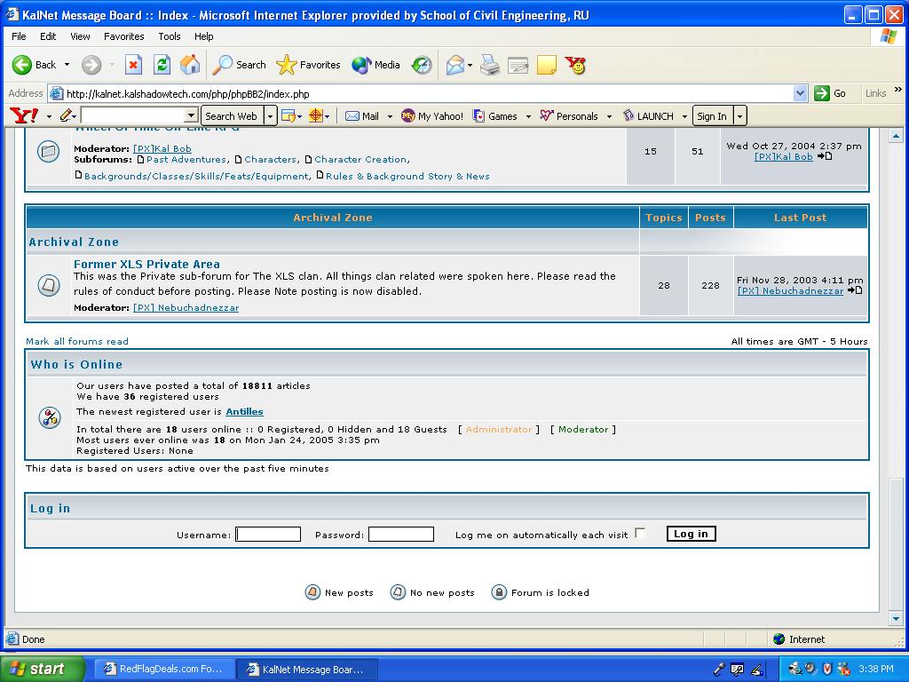Click the Mail envelope toolbar icon
The image size is (909, 682).
coord(455,65)
